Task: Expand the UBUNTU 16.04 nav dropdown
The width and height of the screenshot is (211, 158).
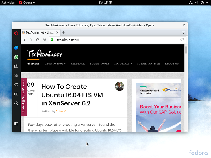Action: 55,63
